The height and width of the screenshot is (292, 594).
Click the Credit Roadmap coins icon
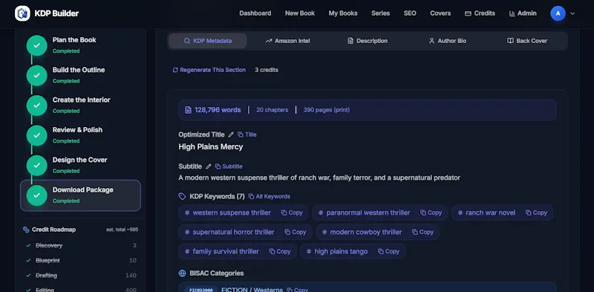(x=26, y=230)
